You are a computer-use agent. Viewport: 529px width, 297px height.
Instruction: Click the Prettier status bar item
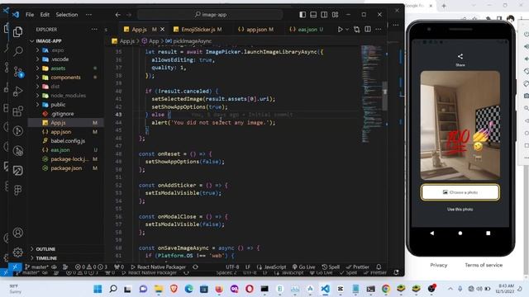point(358,266)
